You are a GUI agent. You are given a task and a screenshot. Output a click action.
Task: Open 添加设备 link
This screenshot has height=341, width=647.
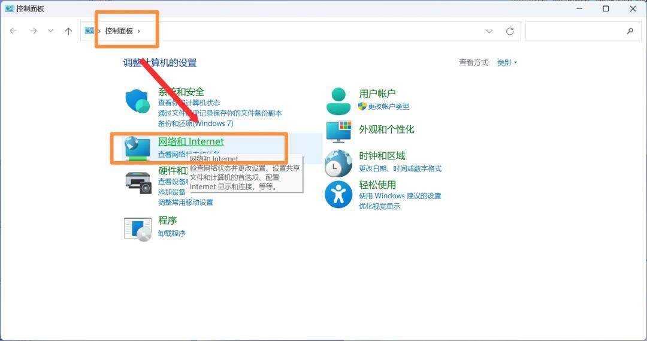click(172, 192)
